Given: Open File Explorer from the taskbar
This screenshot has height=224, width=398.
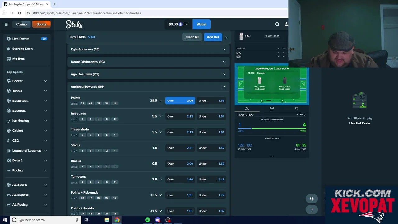Looking at the screenshot, I should coord(107,220).
